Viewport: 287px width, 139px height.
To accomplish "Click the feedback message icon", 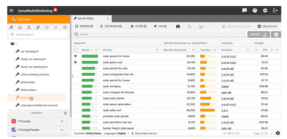I will pyautogui.click(x=244, y=10).
